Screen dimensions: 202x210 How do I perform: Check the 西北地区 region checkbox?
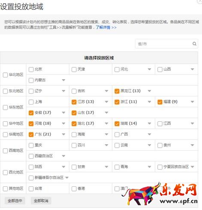[x=5, y=172]
